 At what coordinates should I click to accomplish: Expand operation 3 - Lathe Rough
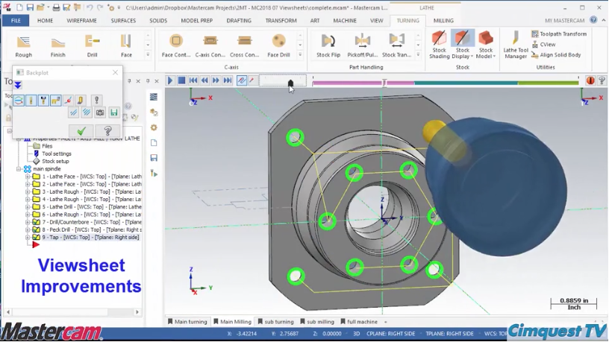pos(28,191)
